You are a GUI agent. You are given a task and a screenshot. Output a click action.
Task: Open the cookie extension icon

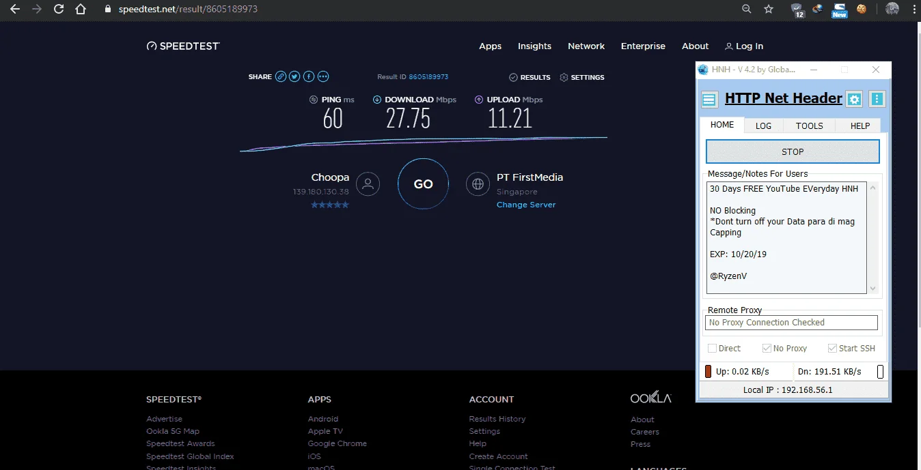pos(862,10)
